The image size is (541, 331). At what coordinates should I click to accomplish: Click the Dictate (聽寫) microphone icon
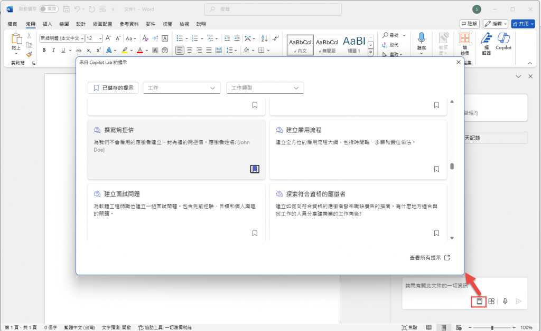tap(421, 38)
